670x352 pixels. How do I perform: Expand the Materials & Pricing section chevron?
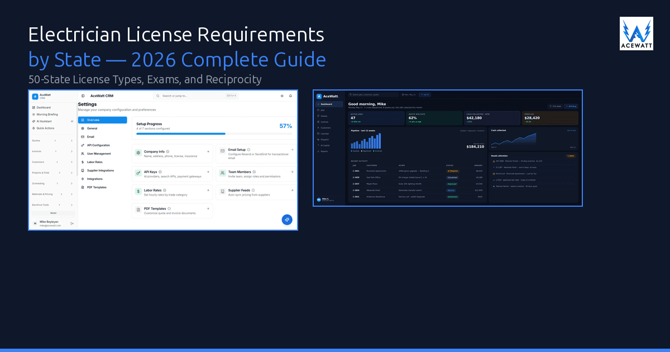click(x=71, y=194)
